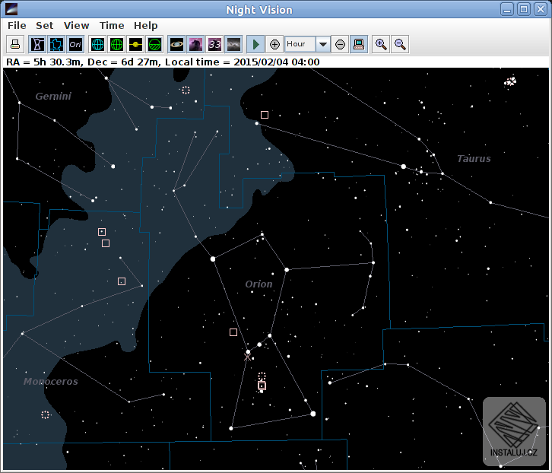Open the View menu
552x473 pixels.
click(x=76, y=25)
